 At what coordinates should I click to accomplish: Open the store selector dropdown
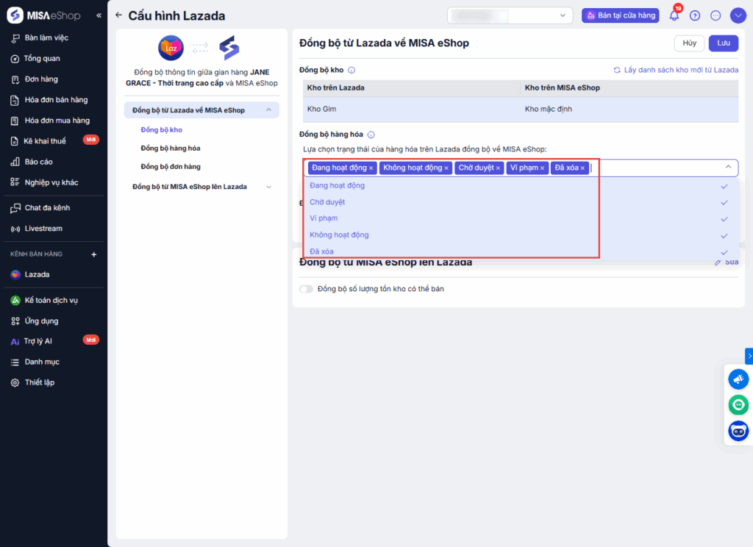click(x=510, y=15)
